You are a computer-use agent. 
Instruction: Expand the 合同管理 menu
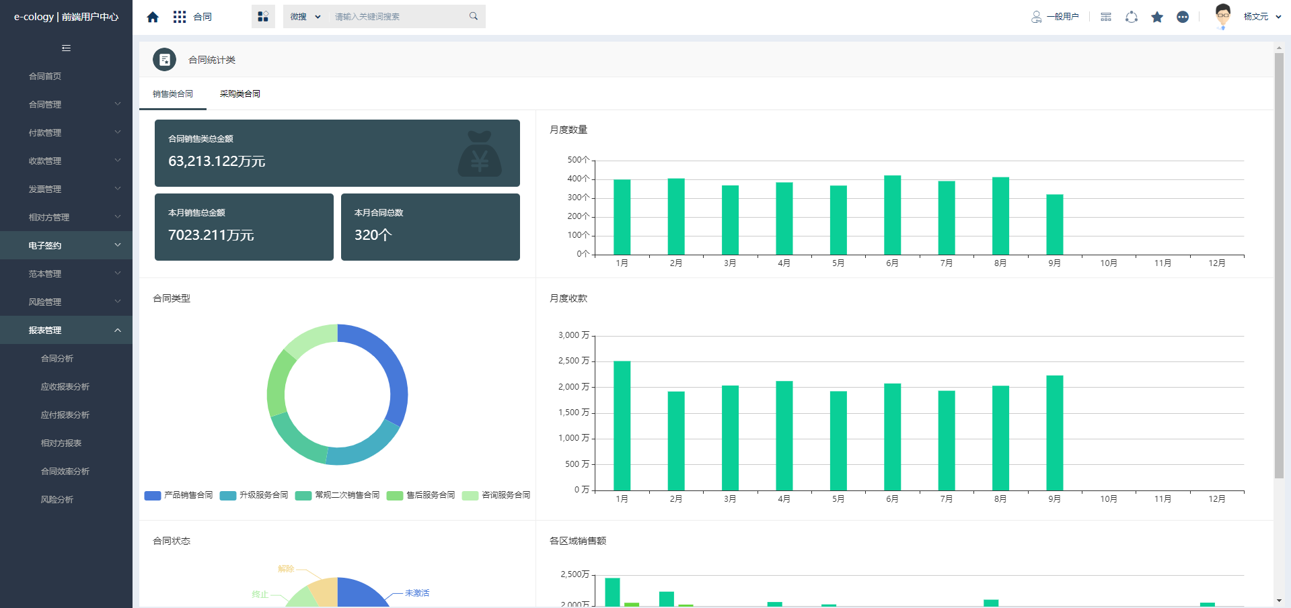coord(66,104)
